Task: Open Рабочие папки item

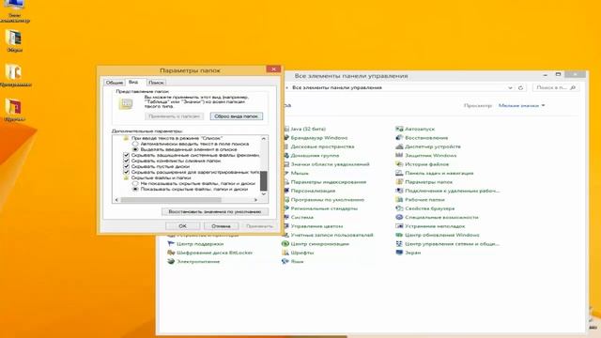Action: click(420, 200)
